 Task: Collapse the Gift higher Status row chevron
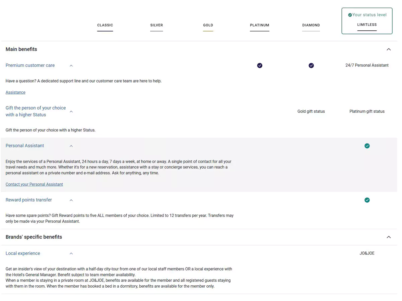pyautogui.click(x=71, y=112)
